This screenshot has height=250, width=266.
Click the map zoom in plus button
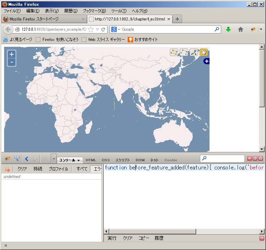tap(12, 54)
